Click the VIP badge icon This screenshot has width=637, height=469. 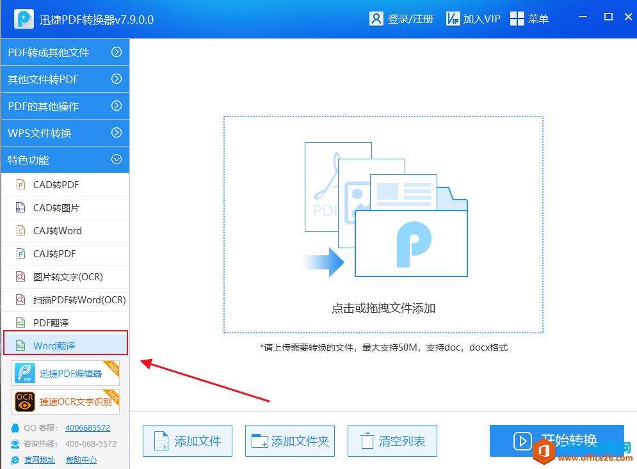[453, 19]
